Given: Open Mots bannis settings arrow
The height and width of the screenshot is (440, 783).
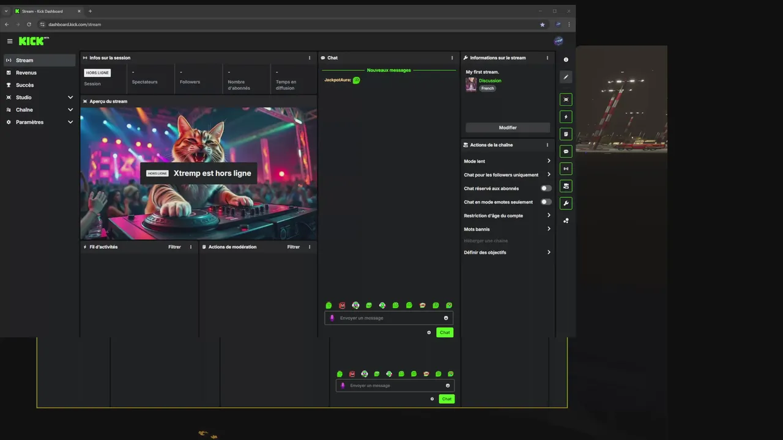Looking at the screenshot, I should 549,229.
